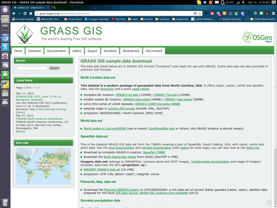Download the GRASS 6 full data link

pos(127,95)
